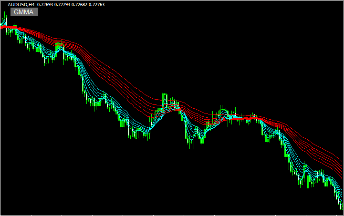Click the time axis strip along chart bottom

[x=172, y=214]
